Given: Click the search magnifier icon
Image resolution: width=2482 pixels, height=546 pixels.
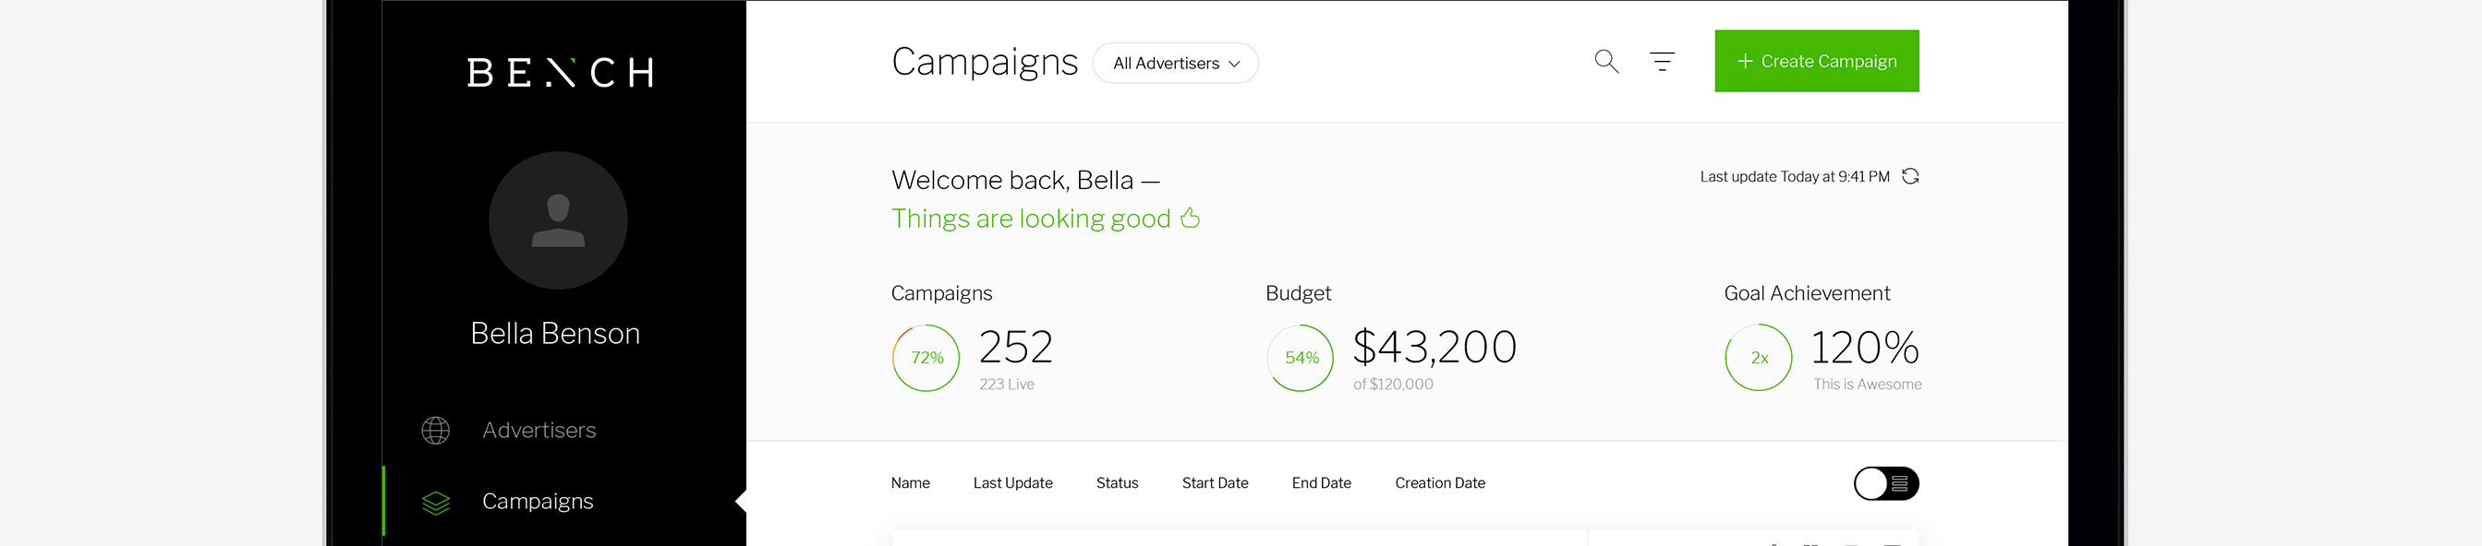Looking at the screenshot, I should point(1606,62).
